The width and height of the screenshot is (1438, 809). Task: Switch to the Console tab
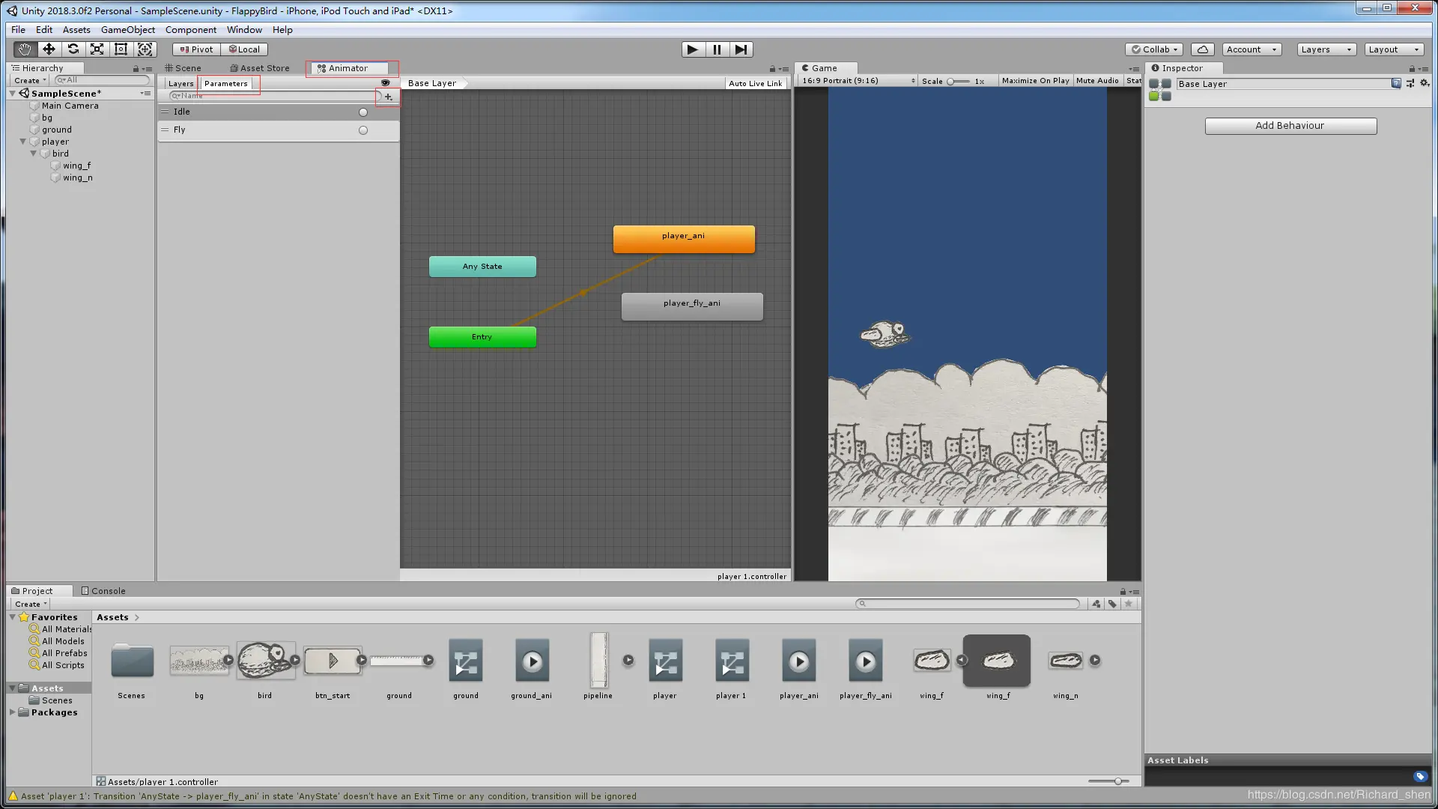103,591
